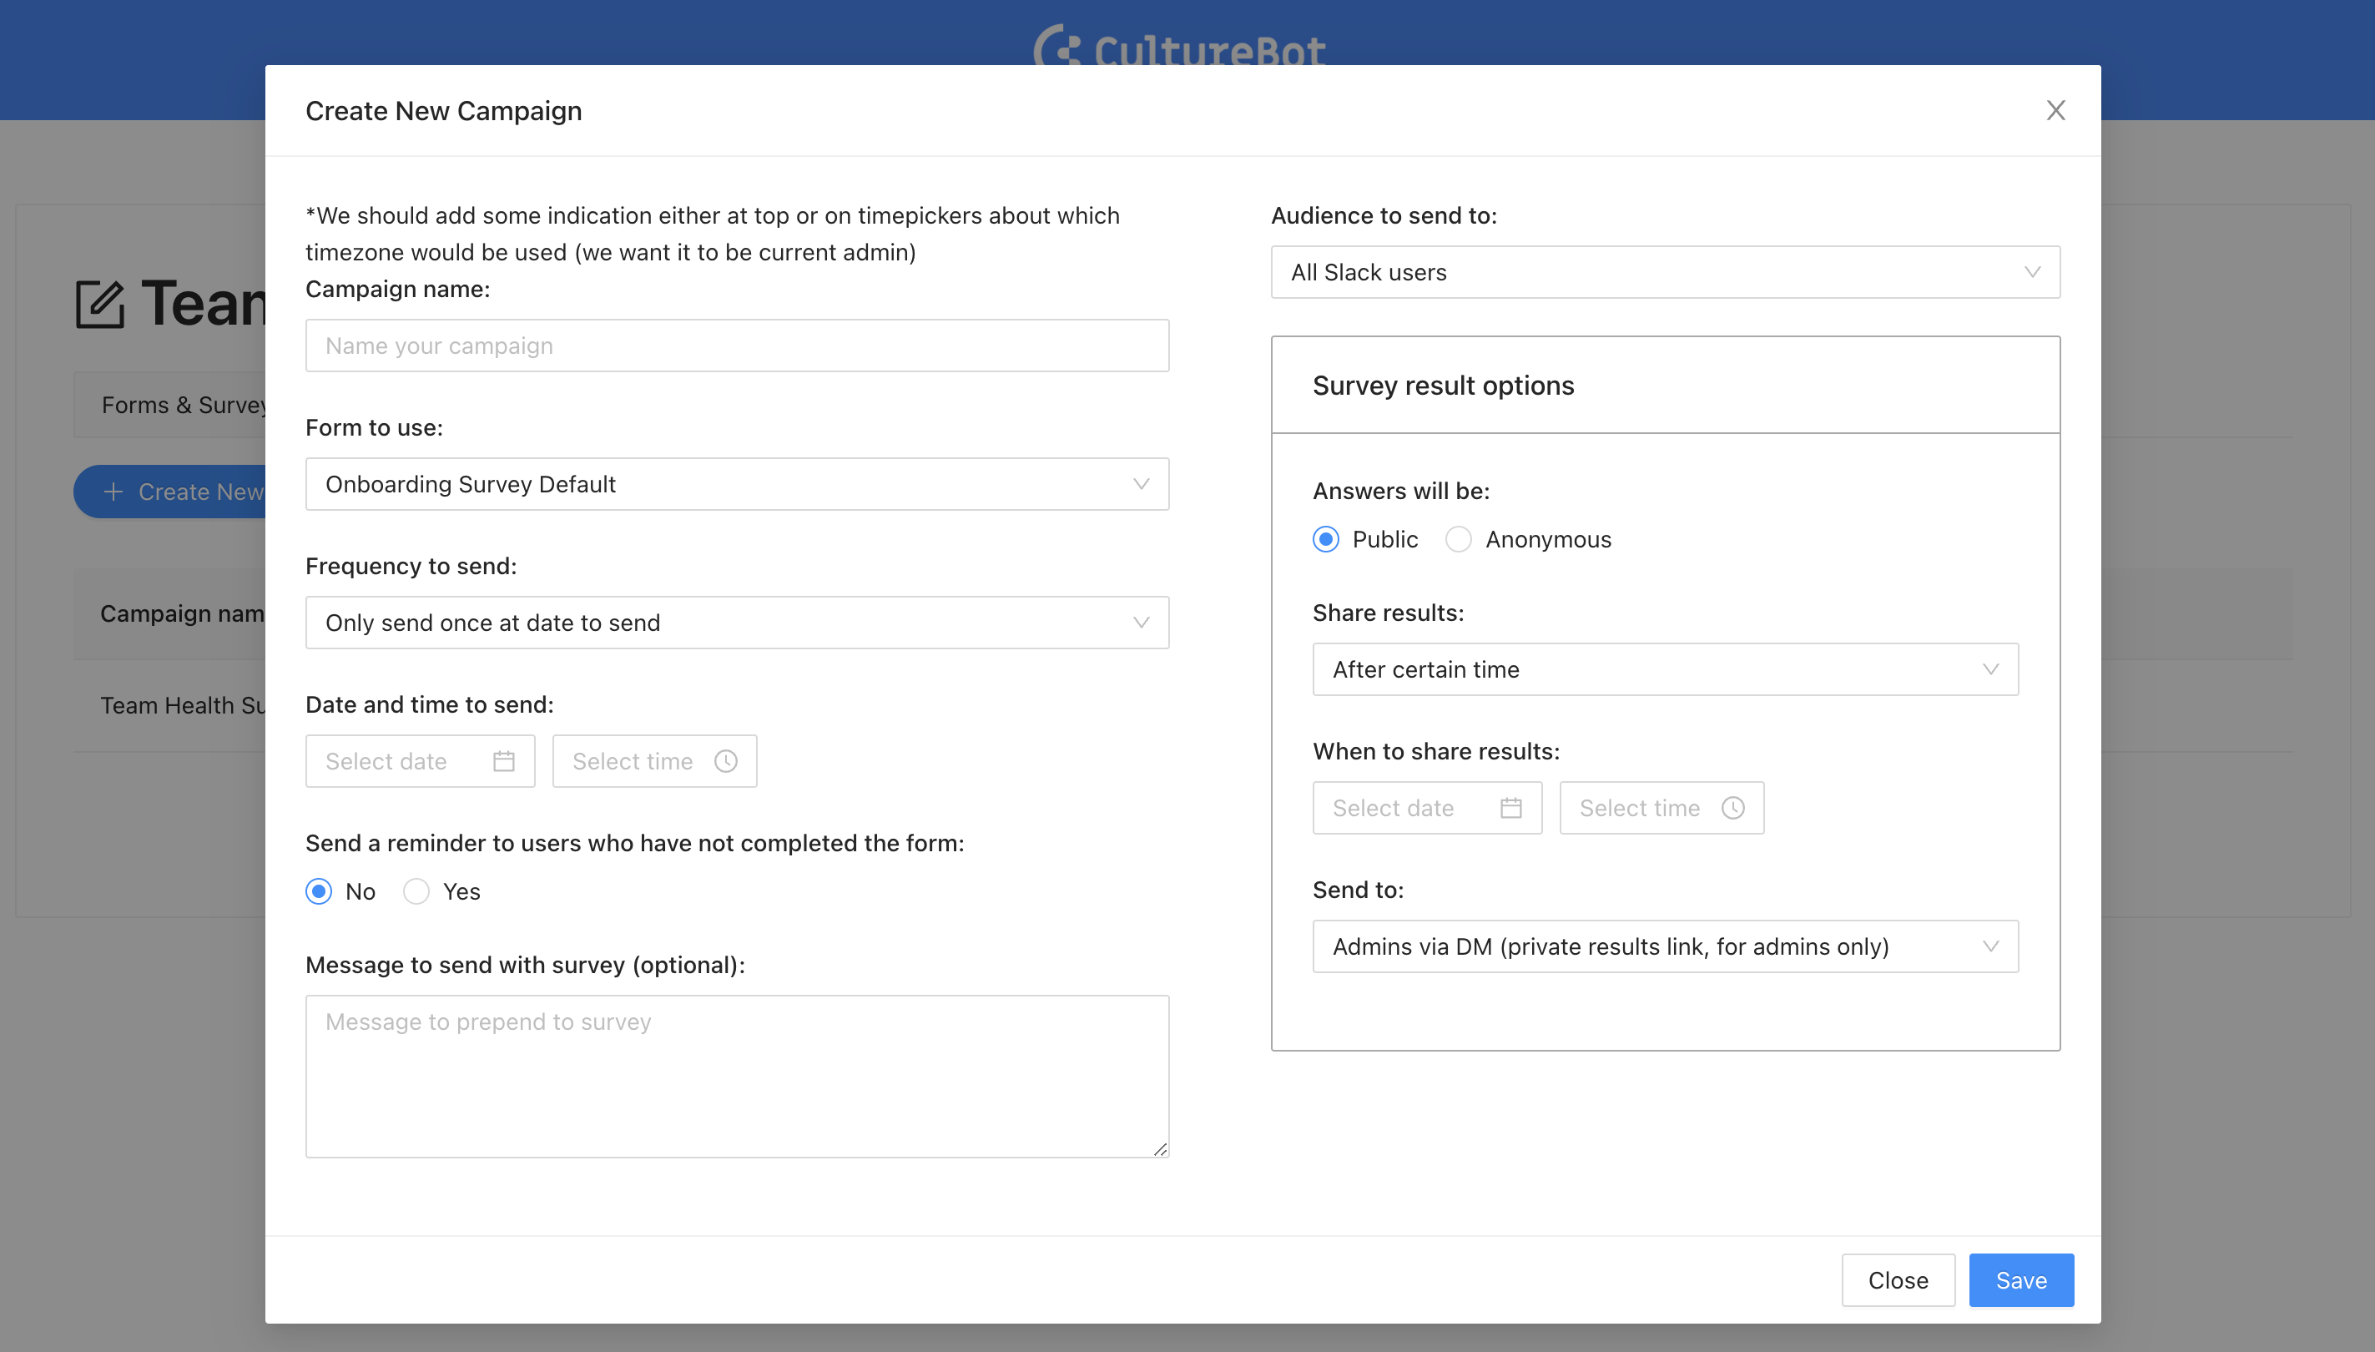Click the Team Health Survey campaign row
Viewport: 2375px width, 1352px height.
170,706
